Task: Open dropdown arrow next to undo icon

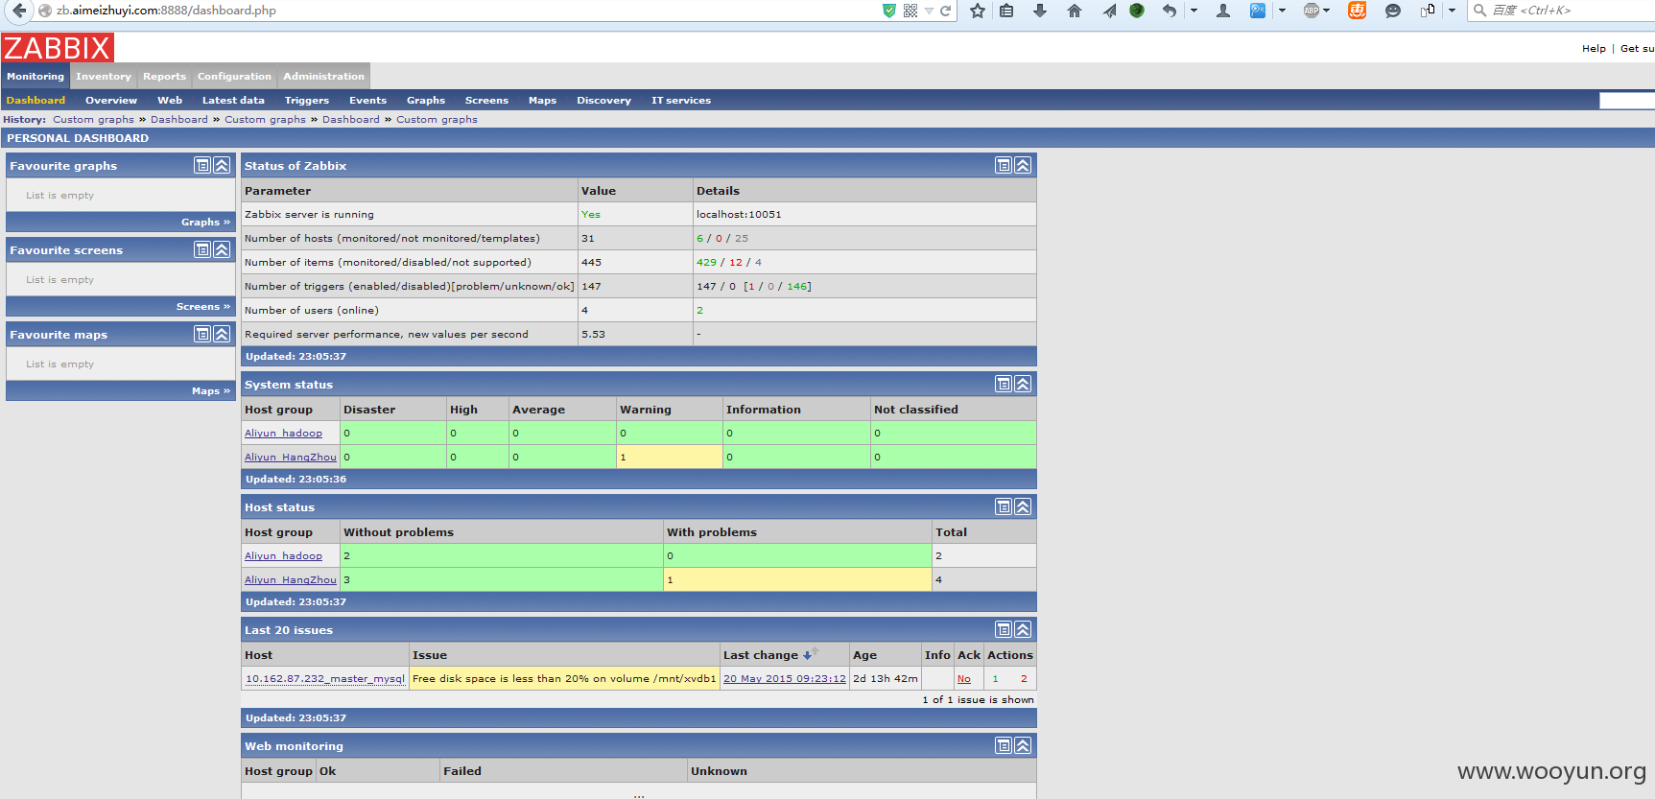Action: tap(1194, 11)
